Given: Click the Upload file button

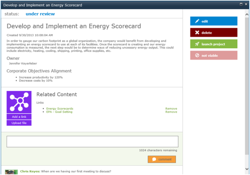Looking at the screenshot, I should click(x=19, y=123).
